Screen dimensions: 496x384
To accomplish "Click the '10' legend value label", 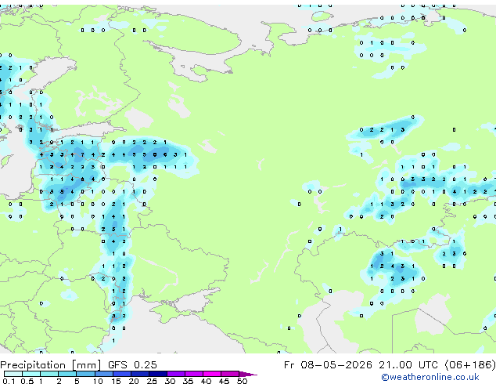I will click(x=98, y=381).
